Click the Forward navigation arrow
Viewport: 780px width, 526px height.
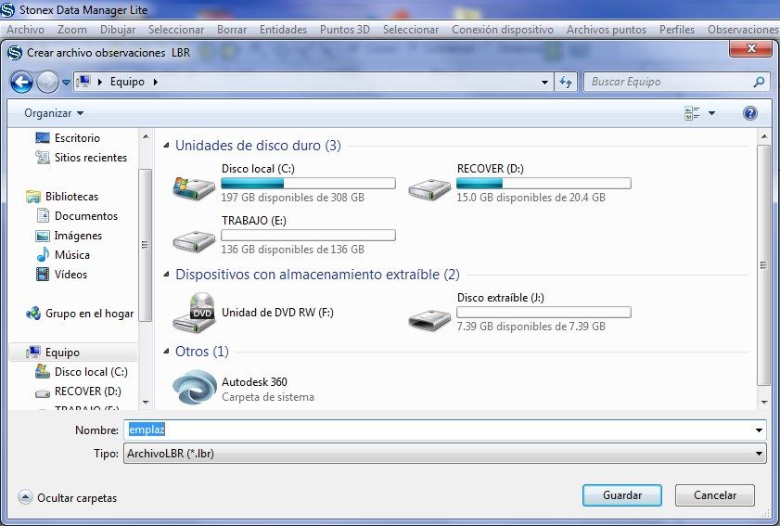[x=47, y=83]
